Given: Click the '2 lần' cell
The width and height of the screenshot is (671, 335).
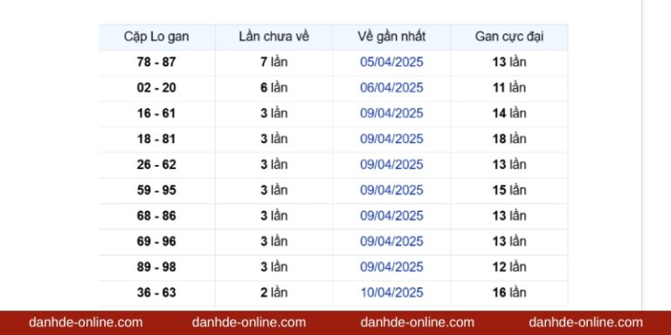Looking at the screenshot, I should click(273, 293).
